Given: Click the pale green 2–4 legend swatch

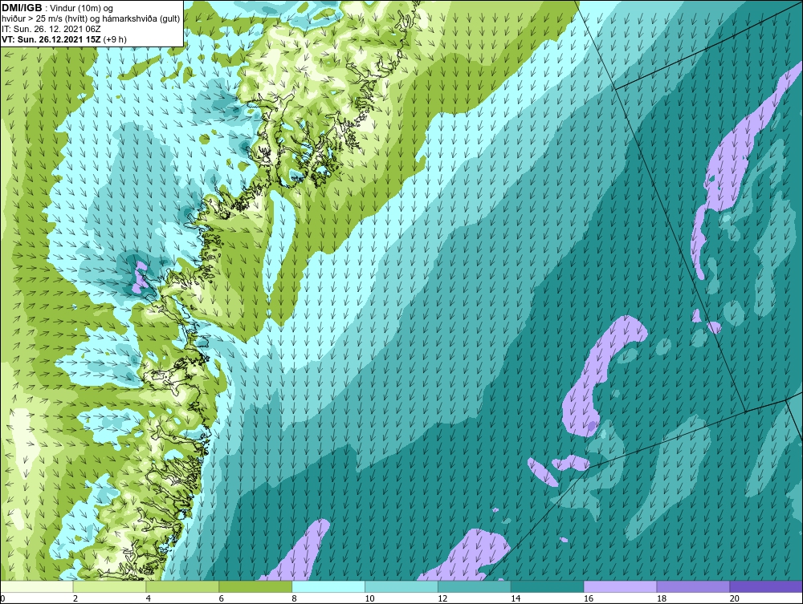Looking at the screenshot, I should pos(109,586).
